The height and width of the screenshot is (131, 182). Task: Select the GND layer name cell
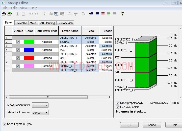(70, 58)
